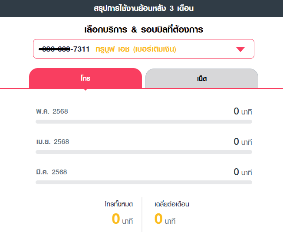Open the phone number dropdown arrow
This screenshot has height=232, width=283.
tap(240, 49)
